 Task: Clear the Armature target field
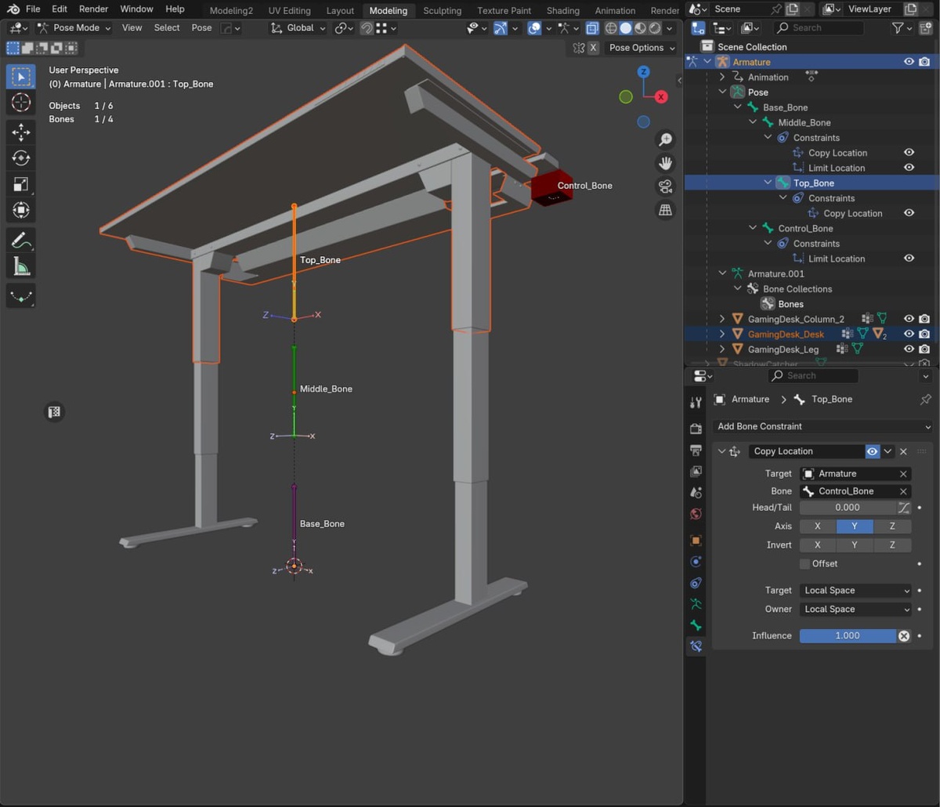pos(903,474)
